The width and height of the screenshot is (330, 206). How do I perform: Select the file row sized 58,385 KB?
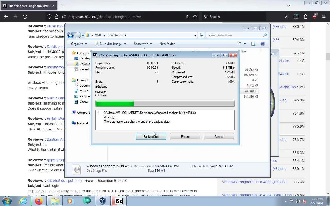252,70
